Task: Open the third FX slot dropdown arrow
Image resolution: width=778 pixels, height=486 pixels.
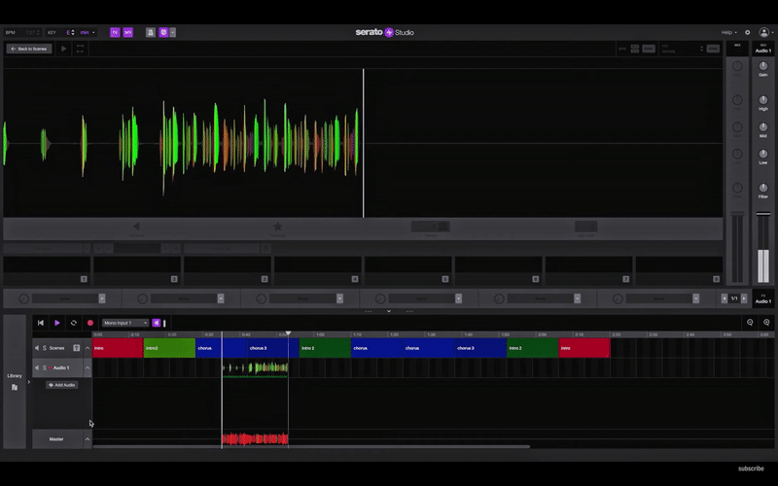Action: (339, 298)
